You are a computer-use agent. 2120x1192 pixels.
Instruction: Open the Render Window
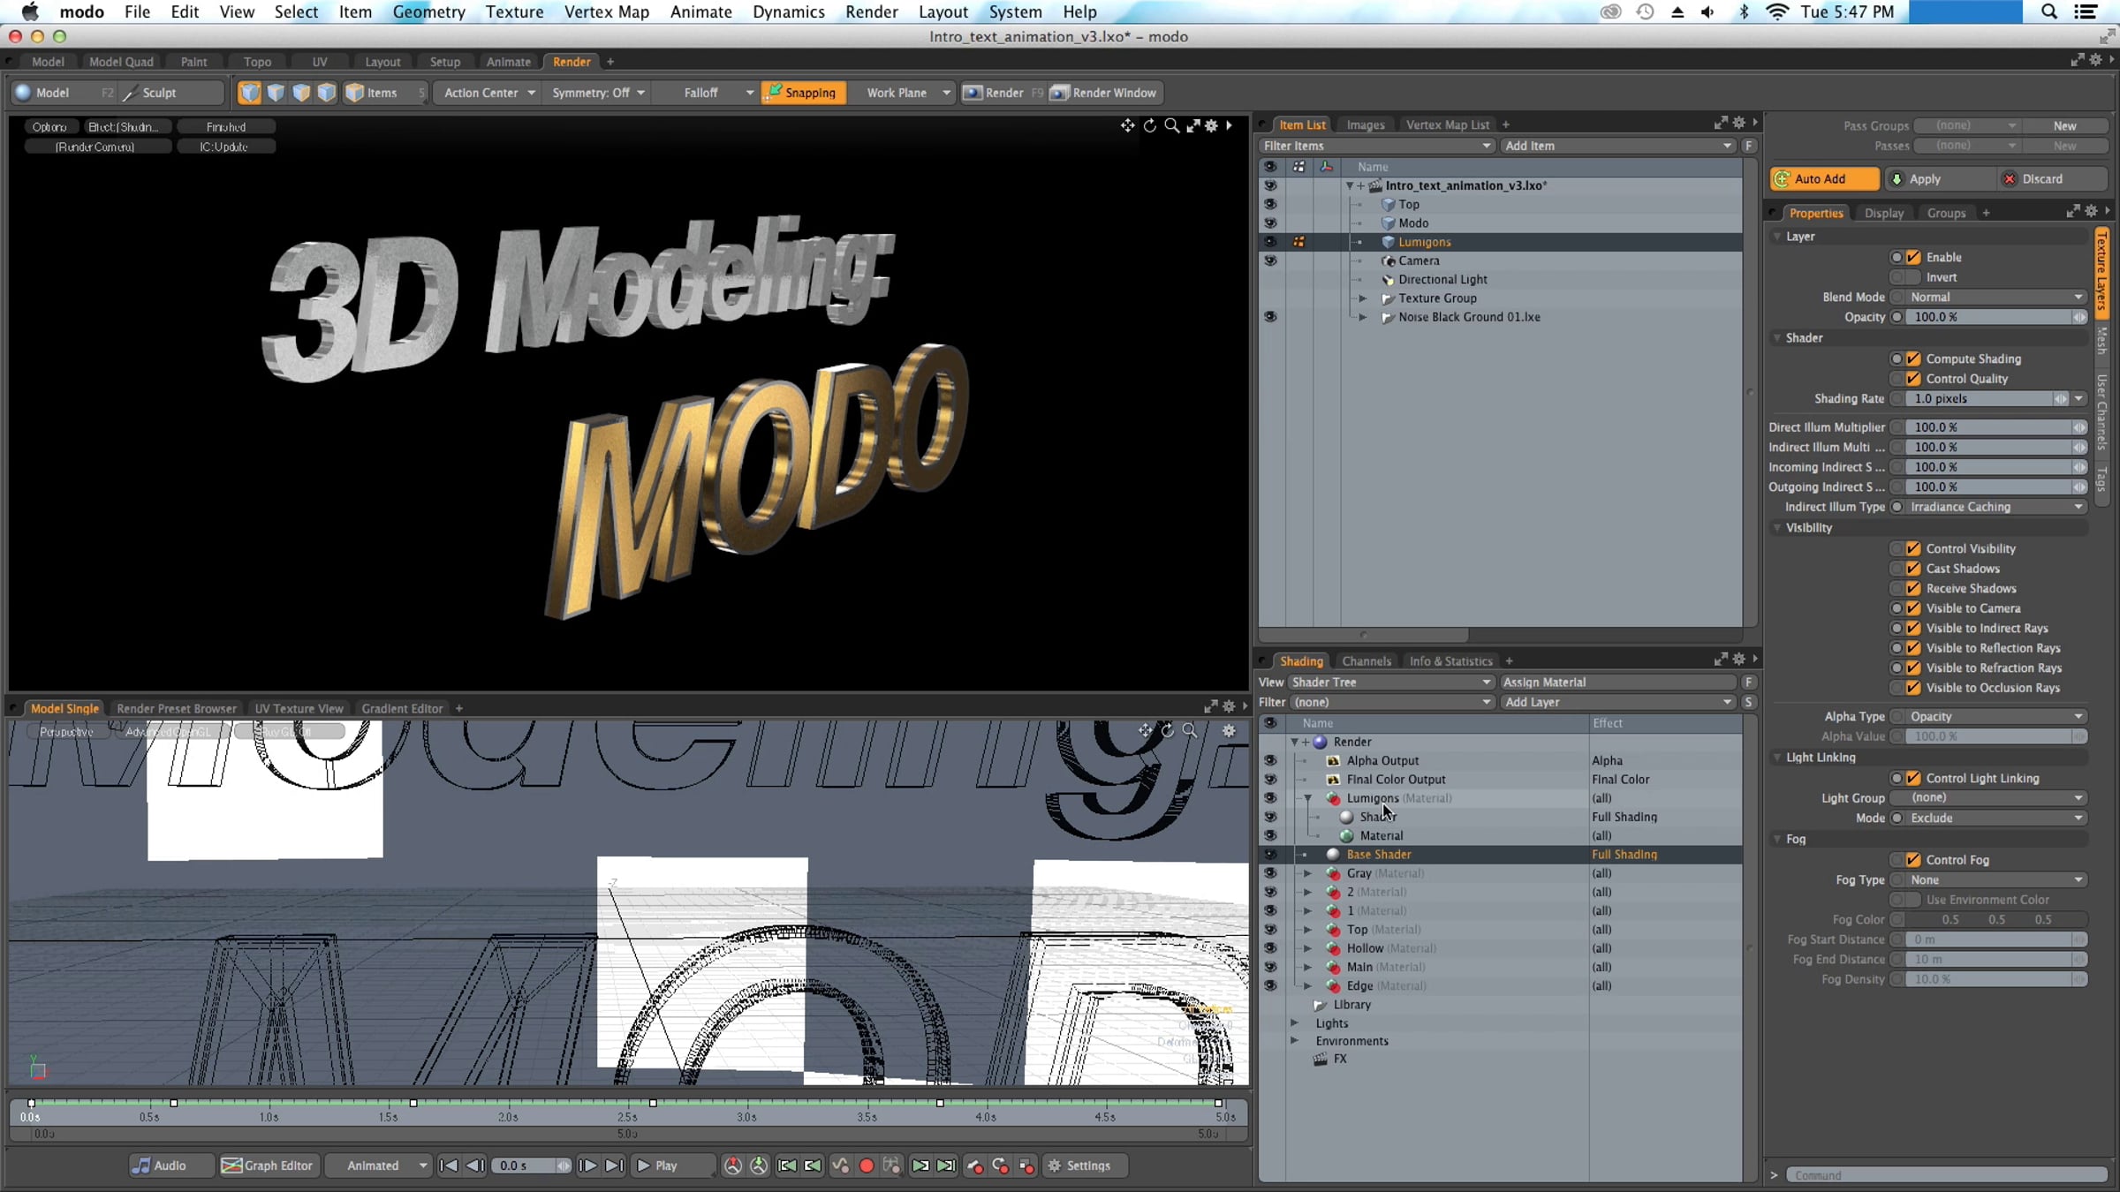pos(1104,93)
